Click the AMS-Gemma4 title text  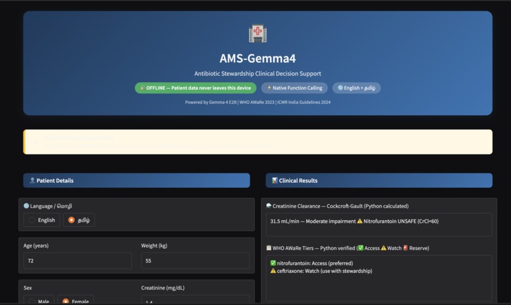pyautogui.click(x=257, y=58)
